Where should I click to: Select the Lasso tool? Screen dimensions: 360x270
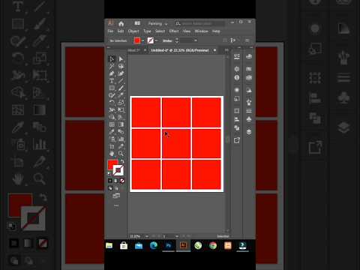[x=121, y=66]
